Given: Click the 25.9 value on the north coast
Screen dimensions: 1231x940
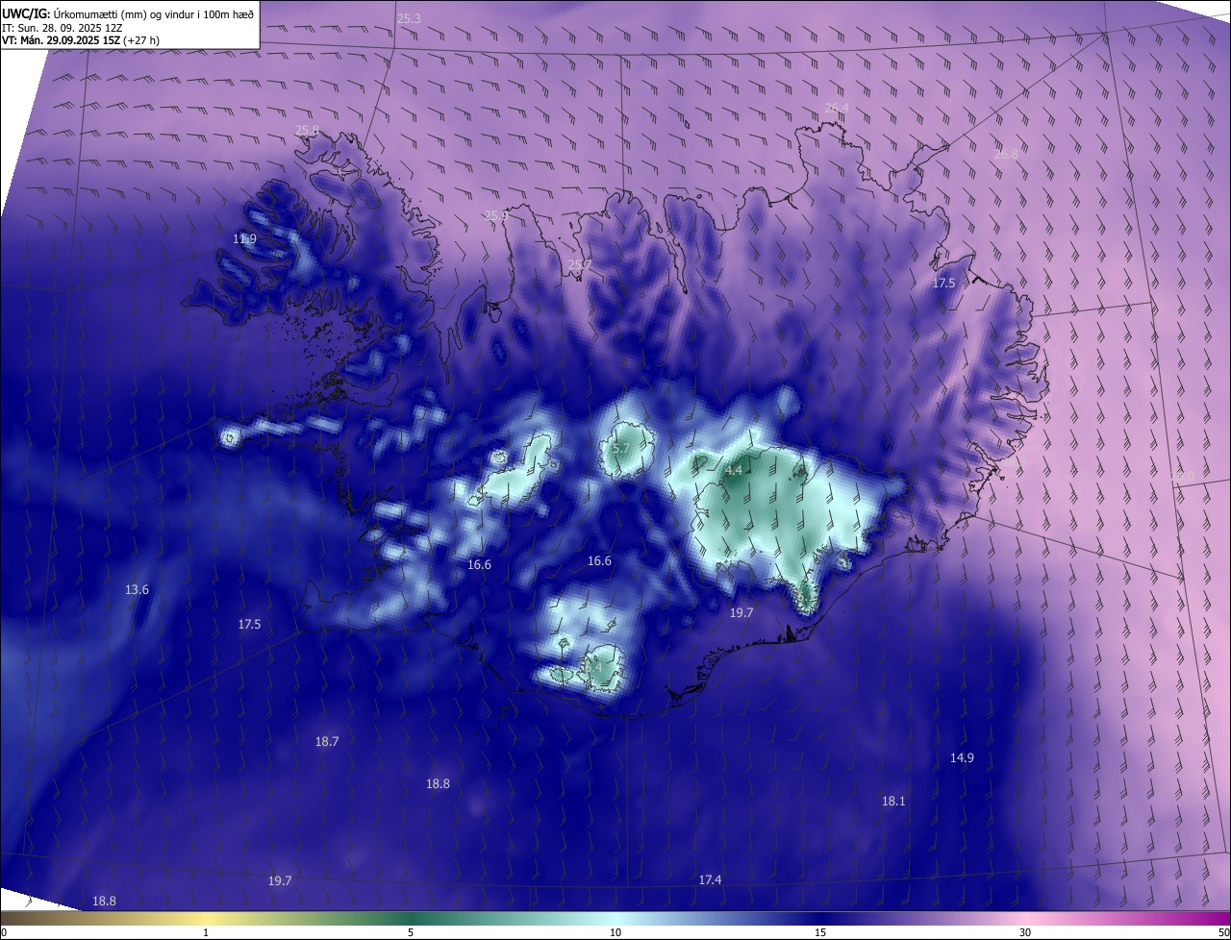Looking at the screenshot, I should [495, 216].
